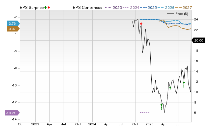Select the 2026 consensus legend entry
211x126 pixels.
pyautogui.click(x=166, y=8)
